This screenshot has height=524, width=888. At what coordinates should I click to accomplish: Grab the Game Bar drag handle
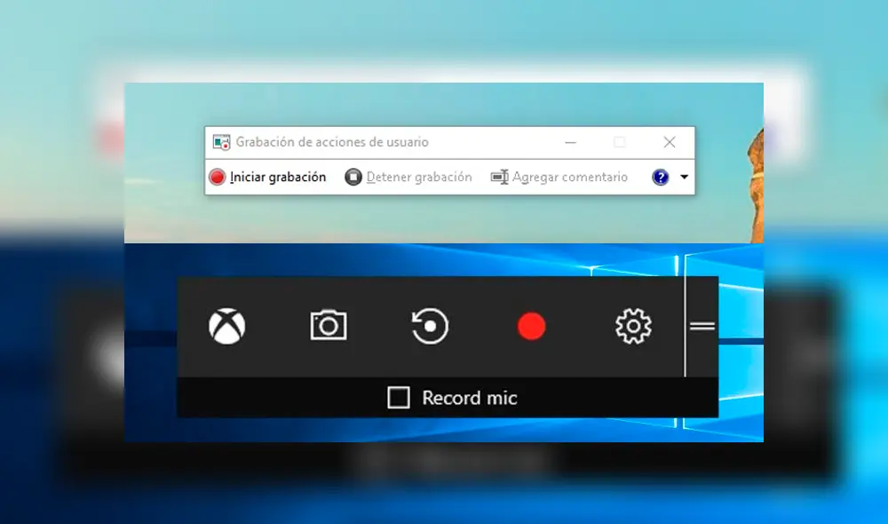[x=702, y=327]
